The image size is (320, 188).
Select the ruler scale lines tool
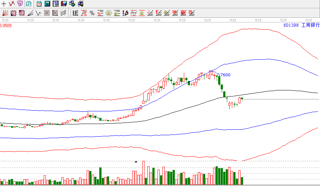pos(75,13)
